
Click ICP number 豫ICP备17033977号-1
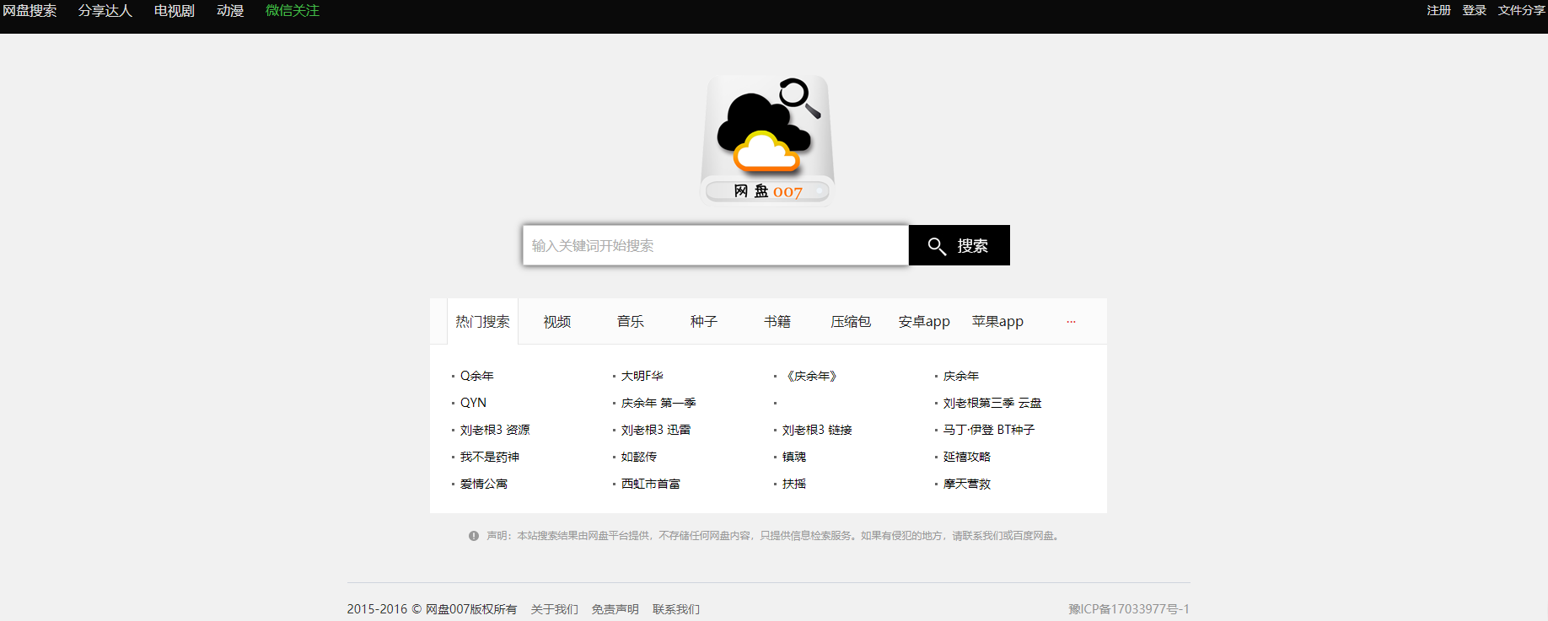1129,609
